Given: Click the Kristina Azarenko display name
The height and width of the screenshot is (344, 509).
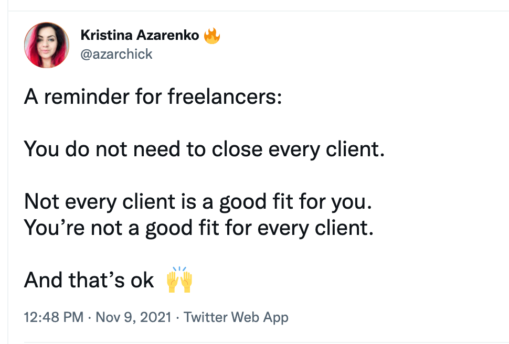Looking at the screenshot, I should pyautogui.click(x=140, y=36).
